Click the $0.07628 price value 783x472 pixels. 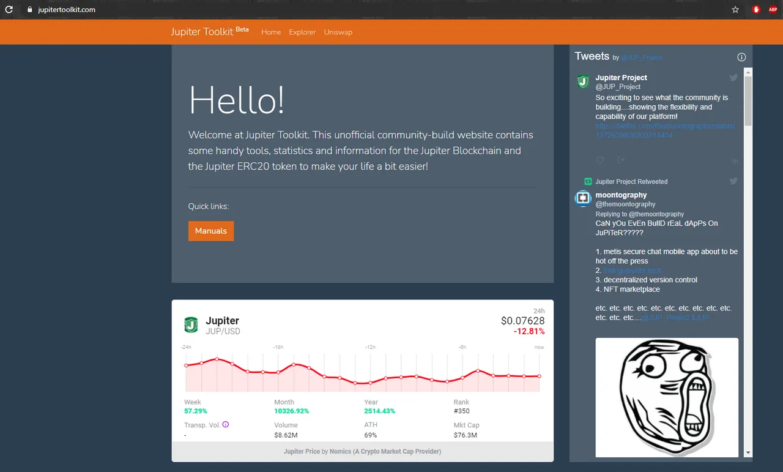coord(522,321)
